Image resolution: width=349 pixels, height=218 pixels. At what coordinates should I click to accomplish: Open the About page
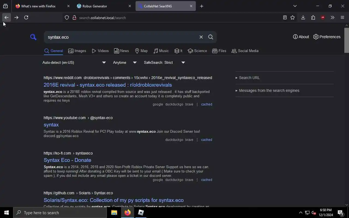pos(301,37)
